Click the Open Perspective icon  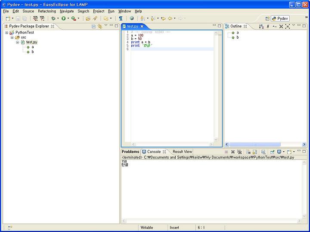pyautogui.click(x=267, y=18)
